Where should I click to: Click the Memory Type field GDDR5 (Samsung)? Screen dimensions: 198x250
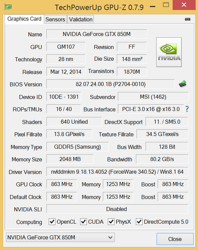(77, 147)
